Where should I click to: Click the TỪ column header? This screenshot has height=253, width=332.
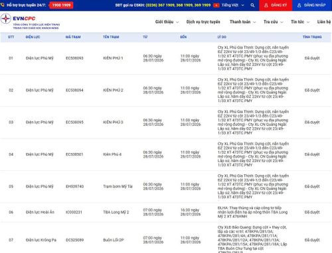pyautogui.click(x=145, y=37)
